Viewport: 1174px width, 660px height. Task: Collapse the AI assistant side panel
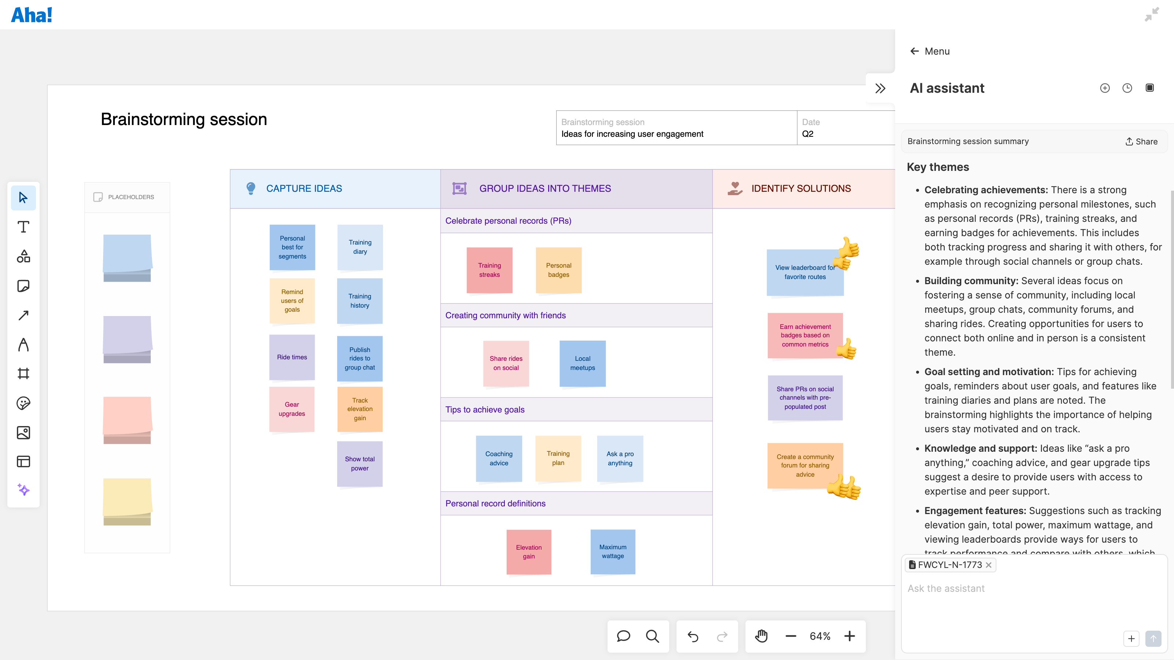[x=880, y=88]
